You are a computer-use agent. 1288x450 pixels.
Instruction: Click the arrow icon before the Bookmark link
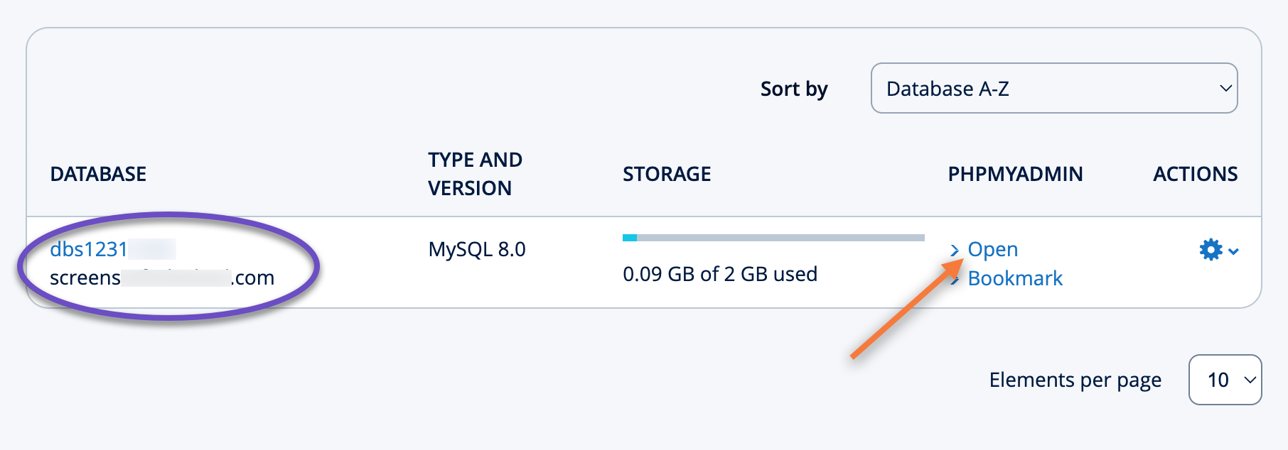(955, 278)
